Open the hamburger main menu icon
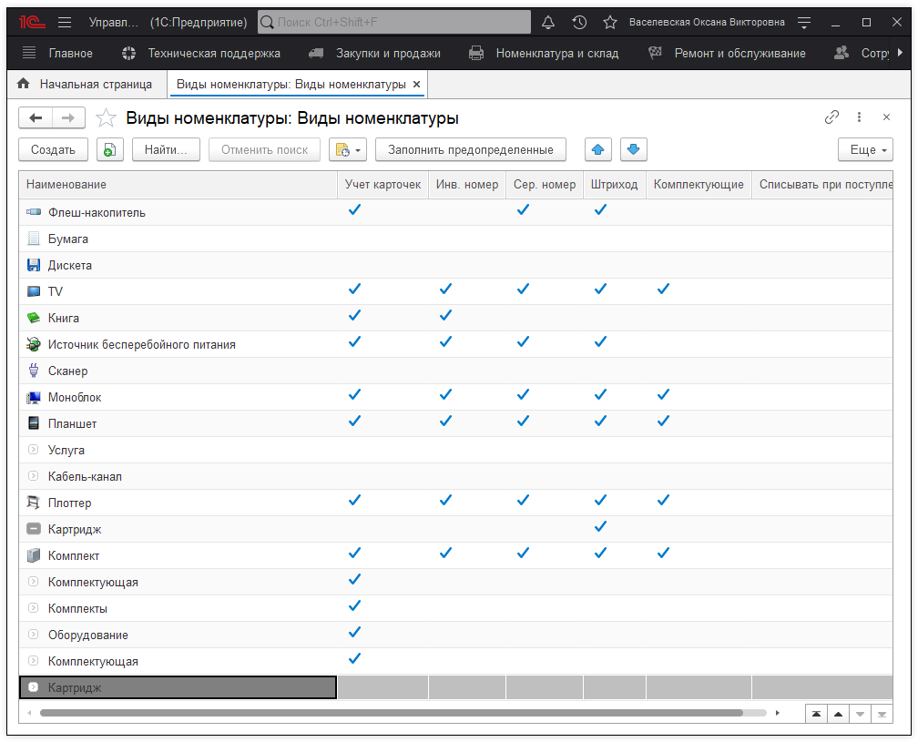 click(65, 22)
